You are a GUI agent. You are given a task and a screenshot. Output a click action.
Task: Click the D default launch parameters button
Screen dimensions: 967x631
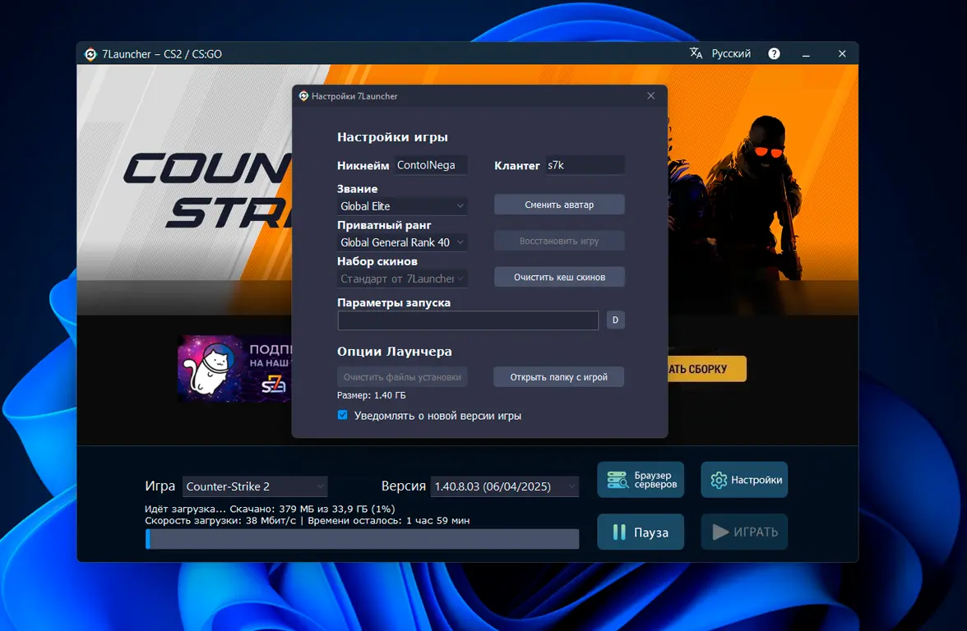tap(615, 320)
